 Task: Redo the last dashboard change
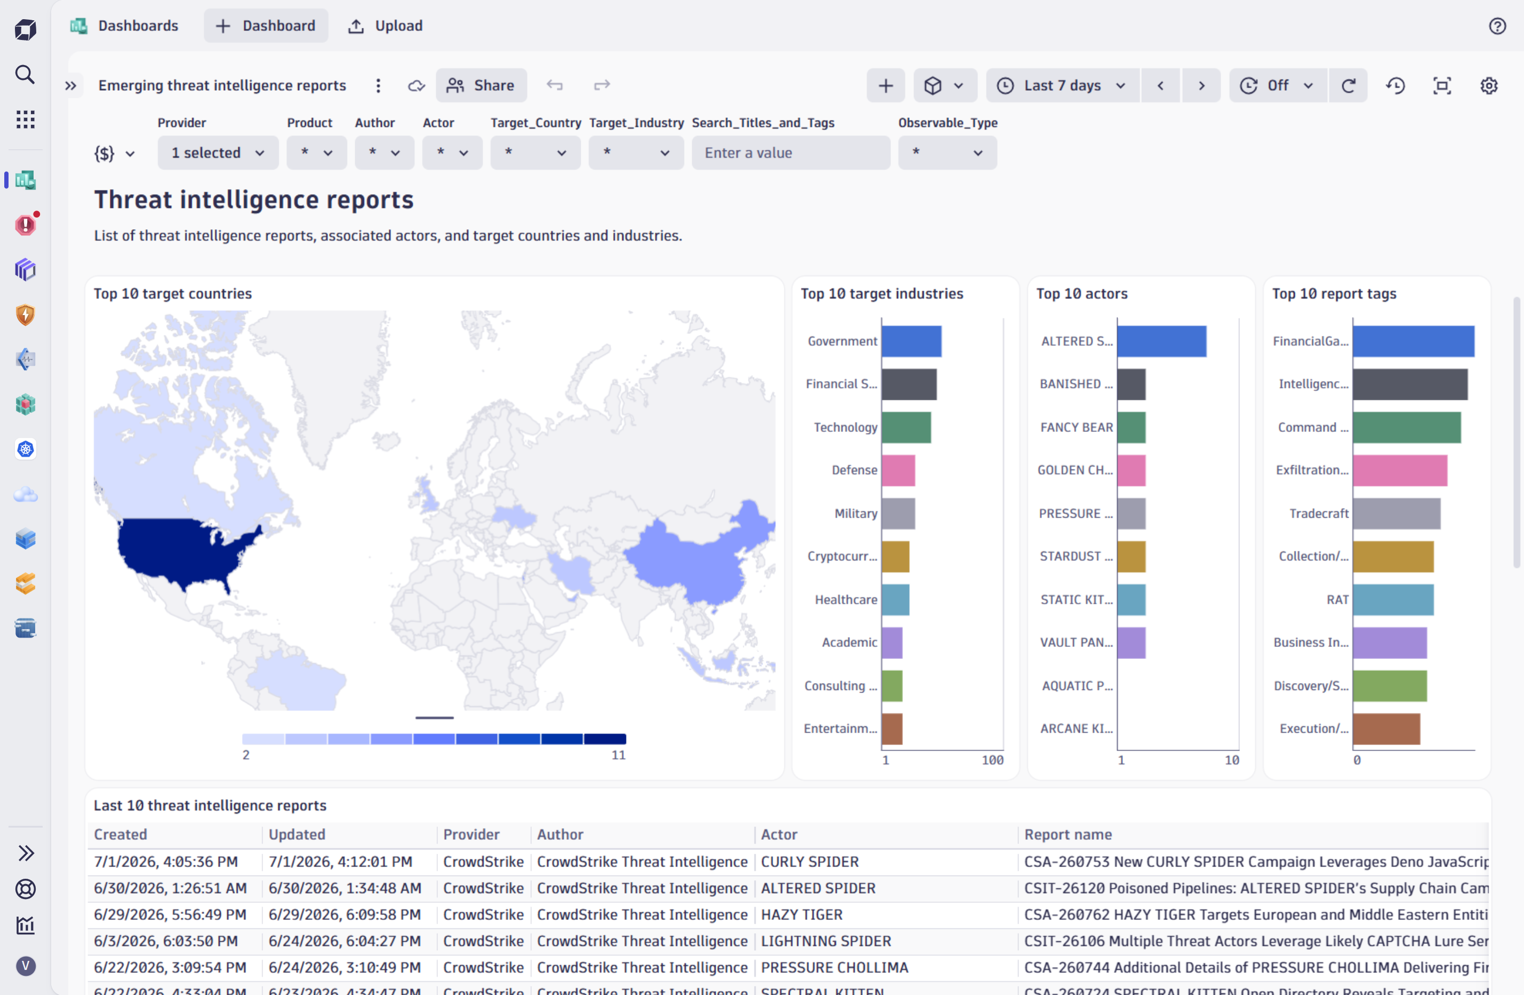602,85
